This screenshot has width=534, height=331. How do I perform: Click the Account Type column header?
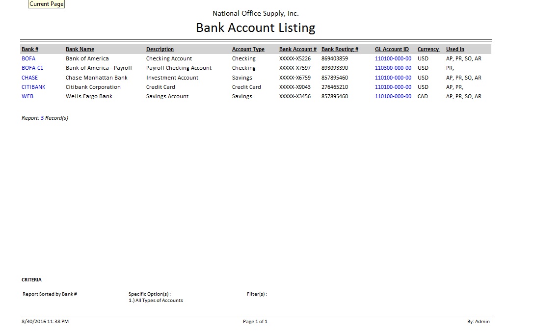pos(248,49)
